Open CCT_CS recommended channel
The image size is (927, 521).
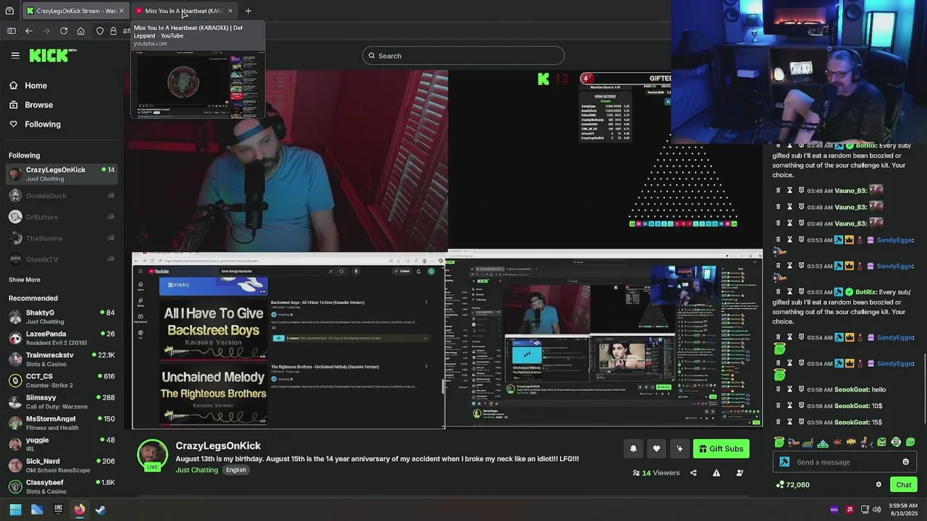(62, 381)
